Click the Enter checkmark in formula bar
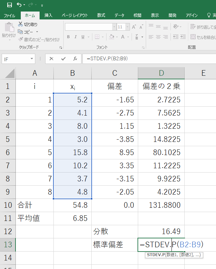216x269 pixels. 63,59
